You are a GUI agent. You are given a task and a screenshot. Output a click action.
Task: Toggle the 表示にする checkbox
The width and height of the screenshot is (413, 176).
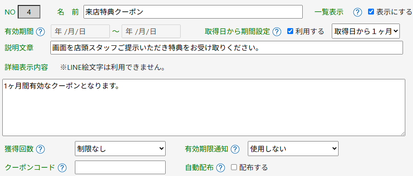click(371, 12)
